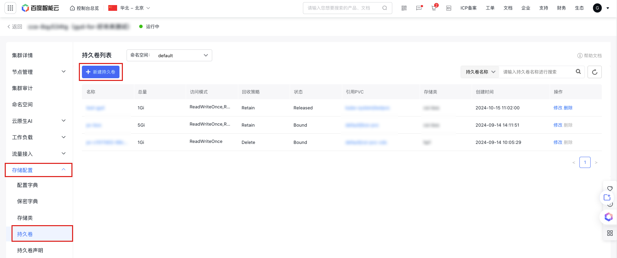Open 企业 menu
The image size is (617, 258).
[x=526, y=8]
